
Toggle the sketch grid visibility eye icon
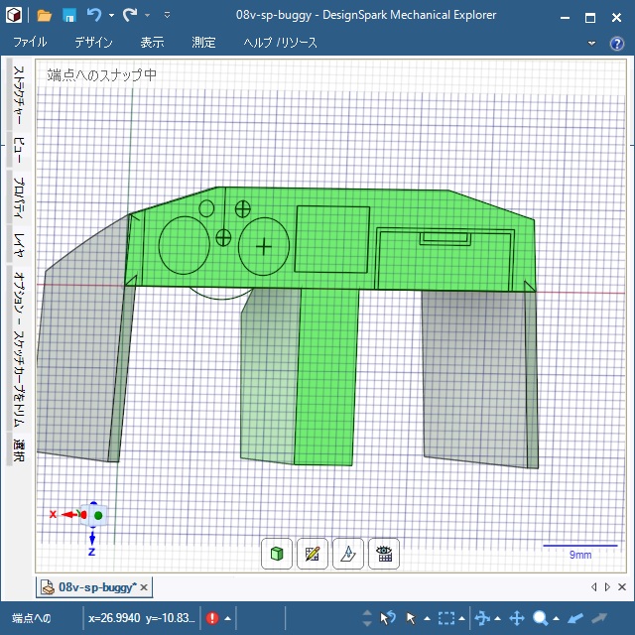pos(384,554)
